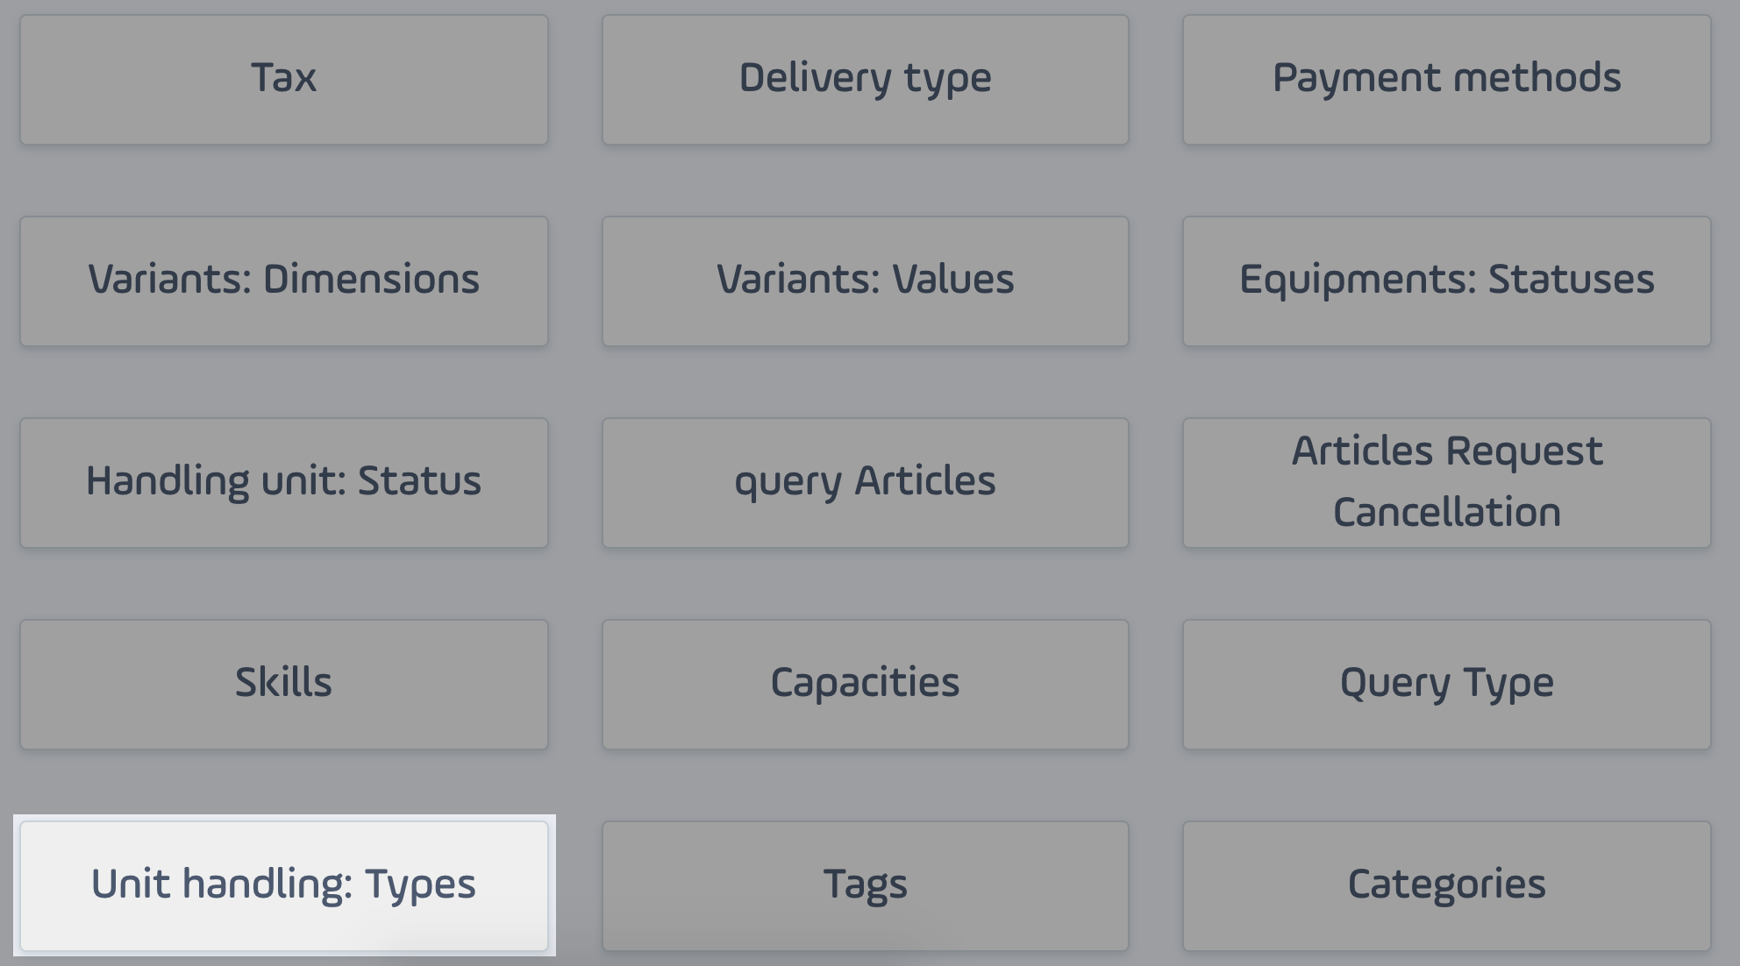Select the Tags tile
This screenshot has height=966, width=1740.
[866, 886]
